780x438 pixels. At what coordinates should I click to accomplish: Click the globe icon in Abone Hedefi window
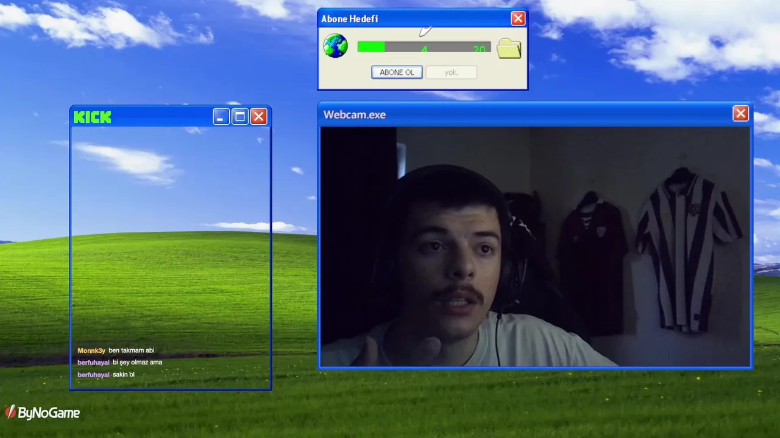click(x=335, y=46)
